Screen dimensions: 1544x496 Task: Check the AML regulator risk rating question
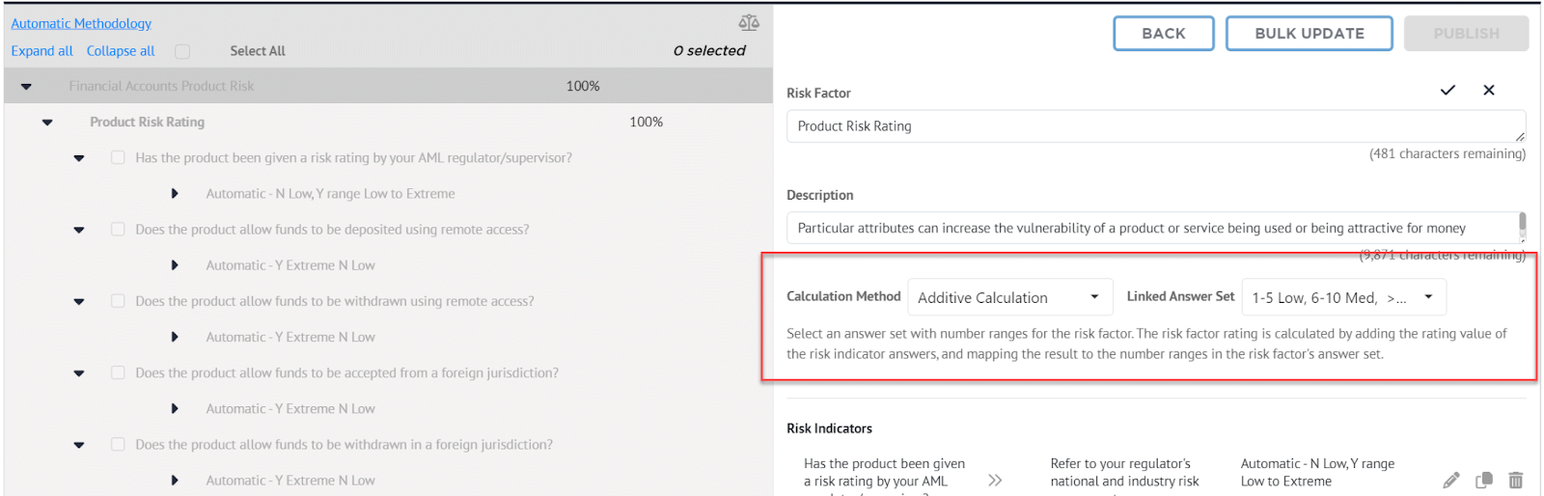point(118,157)
